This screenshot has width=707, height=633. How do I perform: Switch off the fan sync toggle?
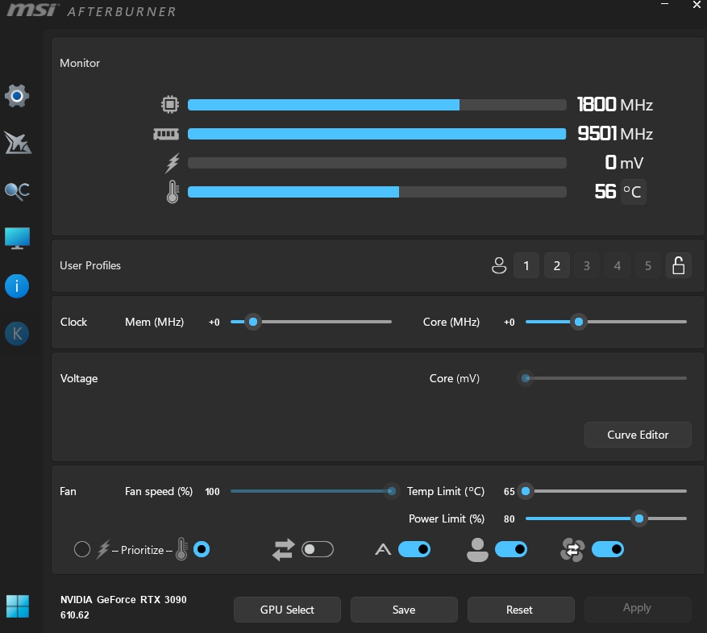click(x=608, y=550)
